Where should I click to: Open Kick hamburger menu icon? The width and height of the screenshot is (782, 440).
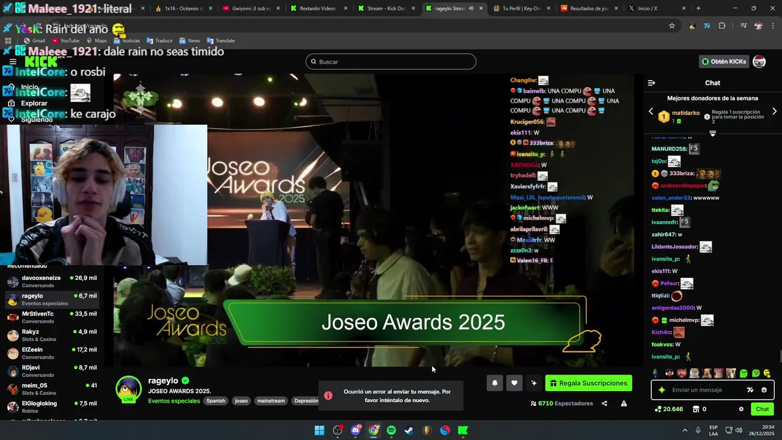click(13, 62)
